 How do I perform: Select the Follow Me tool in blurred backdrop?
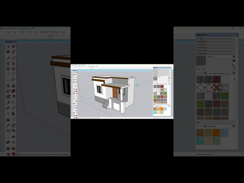tap(14, 91)
